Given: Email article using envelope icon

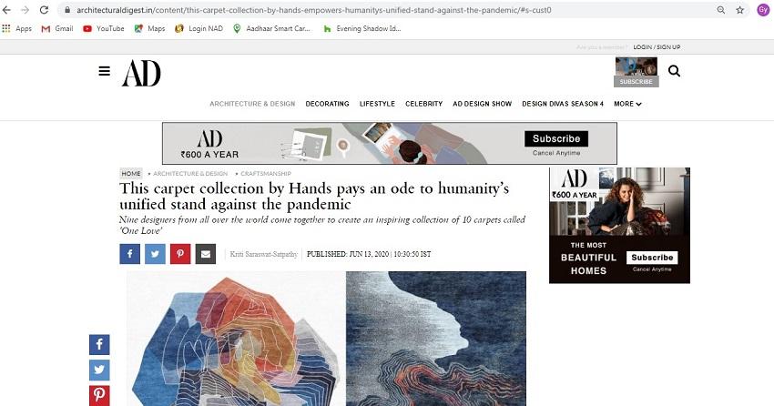Looking at the screenshot, I should click(206, 254).
